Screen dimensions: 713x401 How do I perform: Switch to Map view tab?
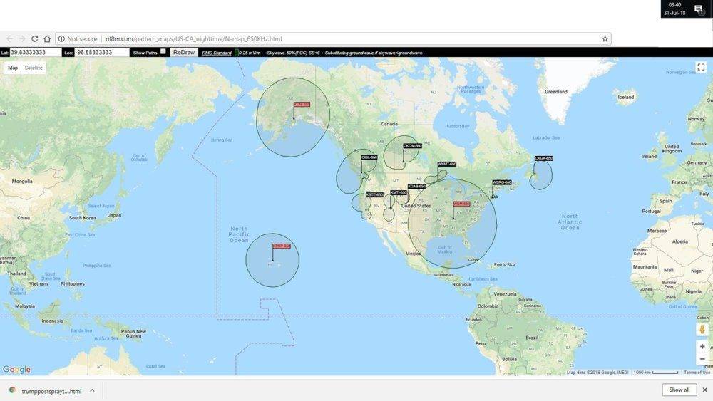click(13, 68)
